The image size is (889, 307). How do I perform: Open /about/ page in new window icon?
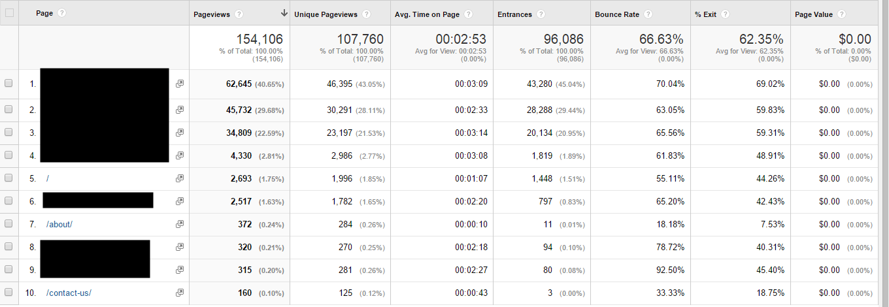pyautogui.click(x=180, y=224)
